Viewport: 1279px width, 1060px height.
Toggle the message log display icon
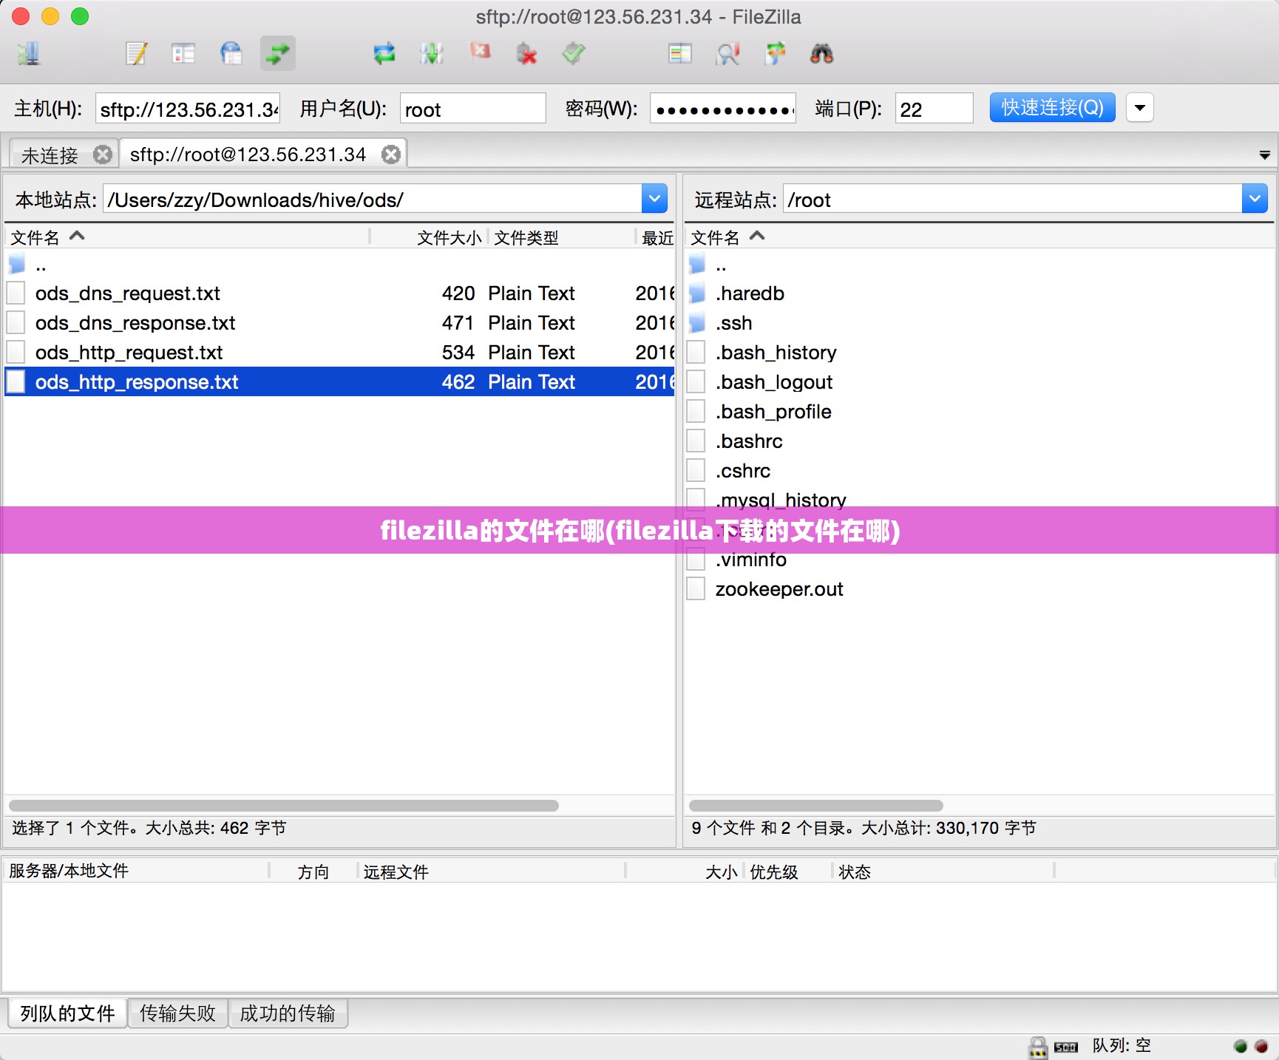click(x=137, y=53)
